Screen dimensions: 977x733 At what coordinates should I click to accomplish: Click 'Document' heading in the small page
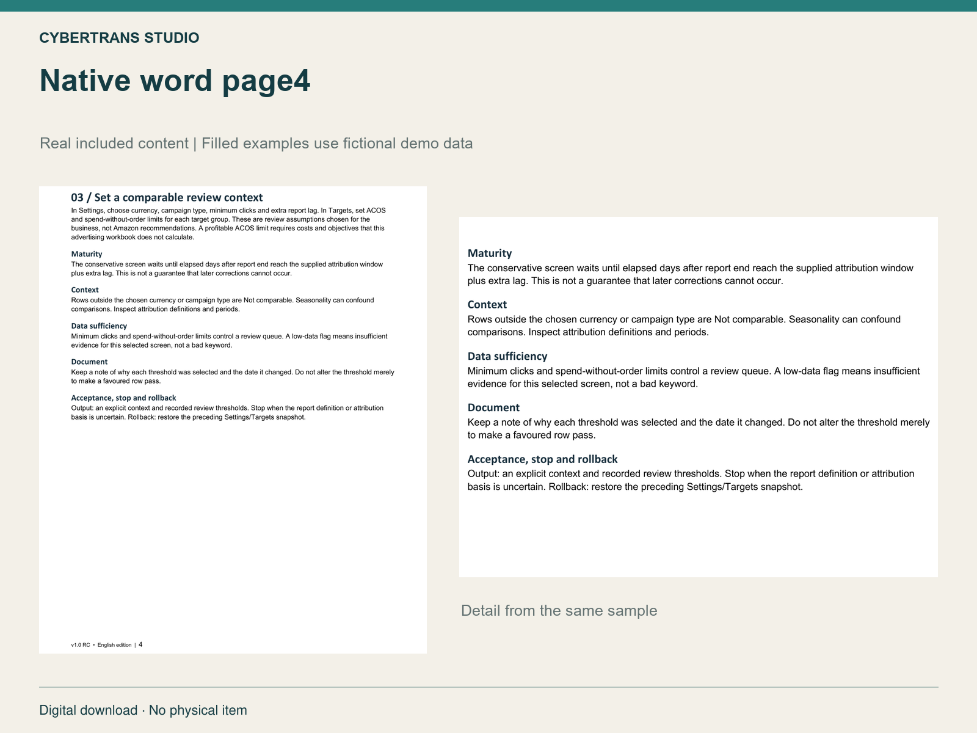(x=89, y=362)
